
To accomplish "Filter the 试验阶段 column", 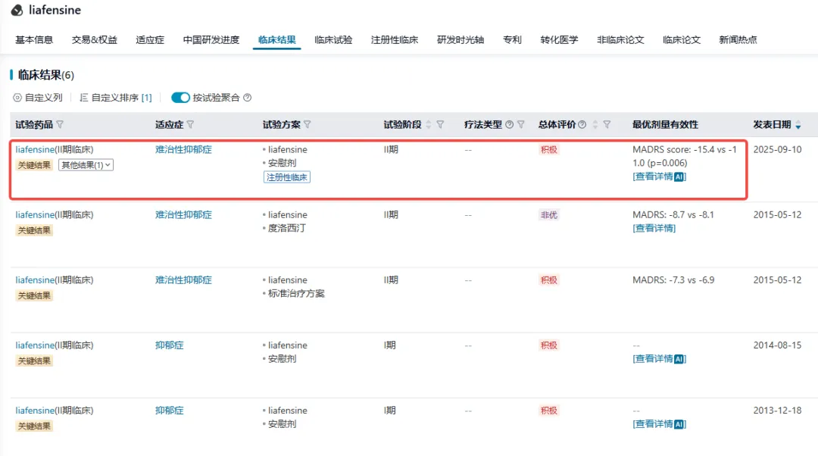I will pos(440,125).
